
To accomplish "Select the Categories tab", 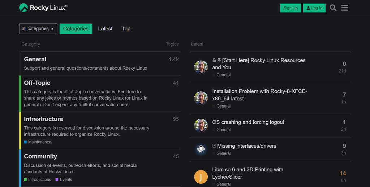I will tap(76, 29).
